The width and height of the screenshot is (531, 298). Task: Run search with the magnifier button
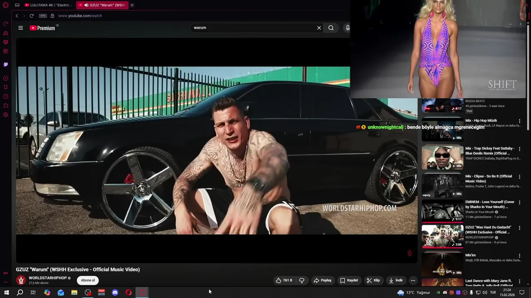[331, 28]
